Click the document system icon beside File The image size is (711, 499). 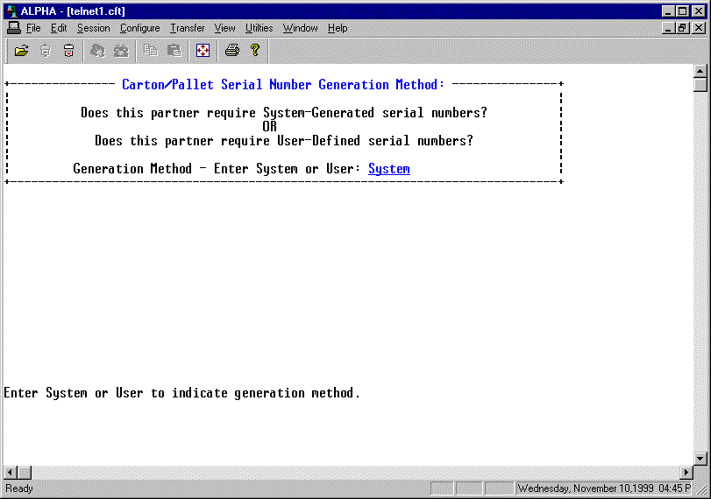coord(13,28)
